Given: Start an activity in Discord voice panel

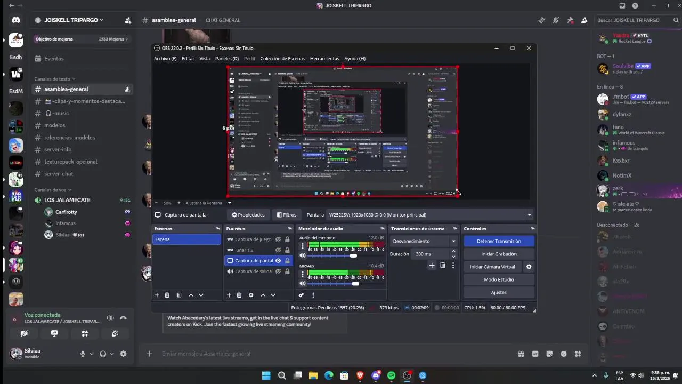Looking at the screenshot, I should click(x=85, y=333).
